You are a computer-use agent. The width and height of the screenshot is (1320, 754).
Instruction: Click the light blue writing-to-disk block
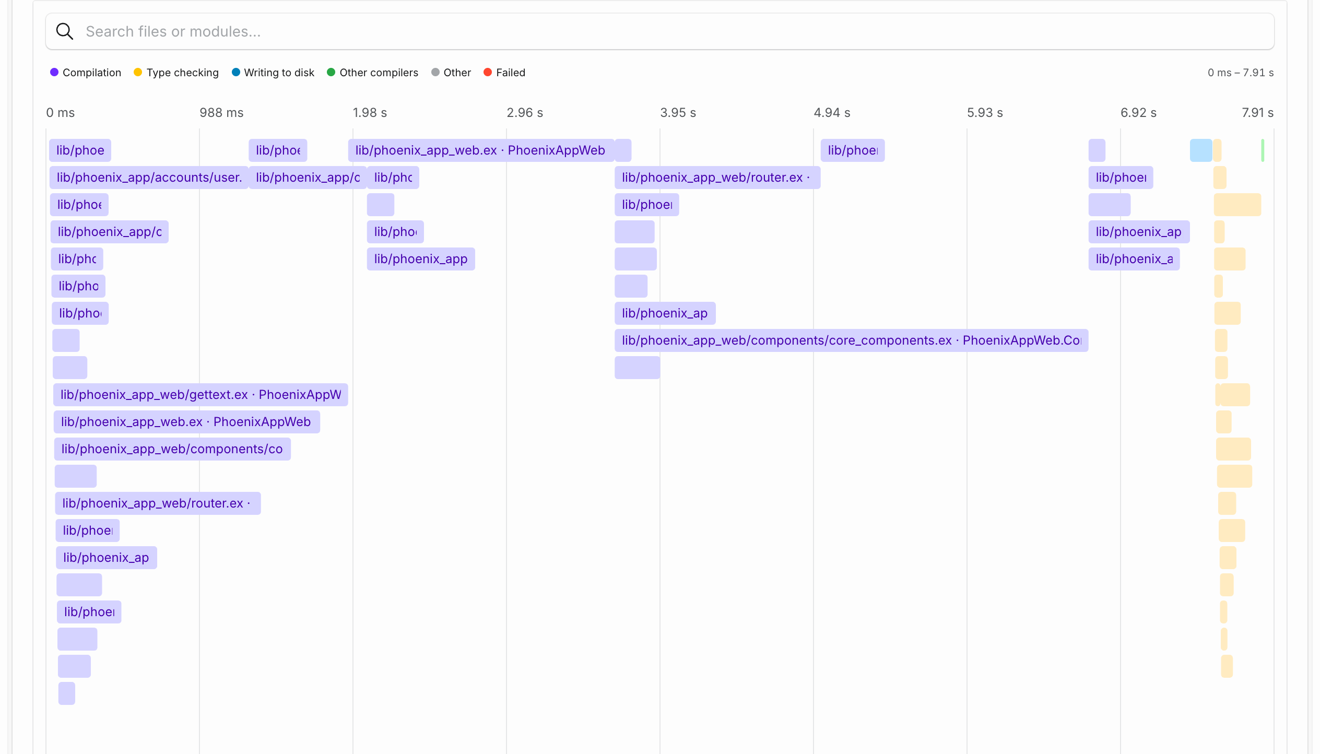(x=1201, y=150)
